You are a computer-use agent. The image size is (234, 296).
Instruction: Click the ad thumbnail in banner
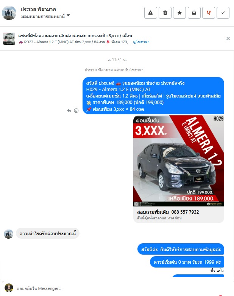click(9, 38)
